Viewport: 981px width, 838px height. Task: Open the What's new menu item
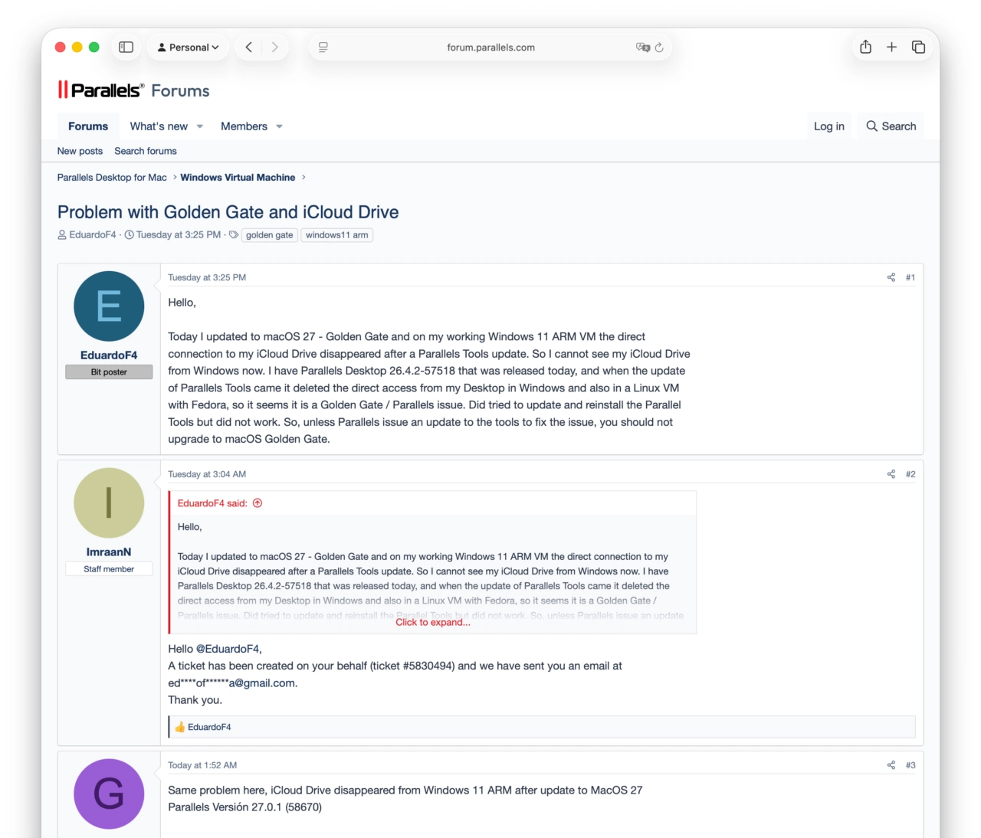tap(159, 126)
